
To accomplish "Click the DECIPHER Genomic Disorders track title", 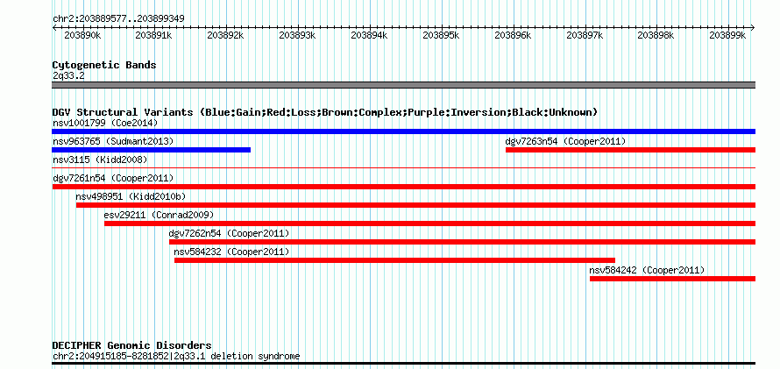I will pyautogui.click(x=131, y=345).
